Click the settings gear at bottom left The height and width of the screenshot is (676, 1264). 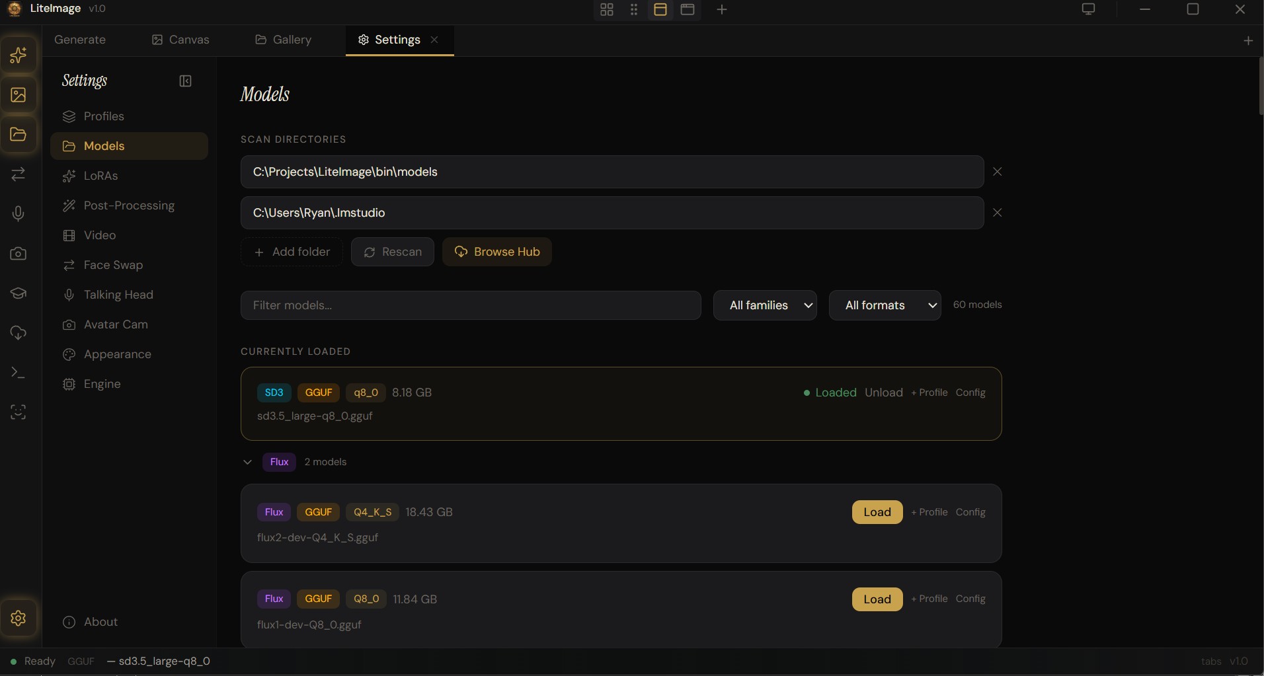coord(19,618)
